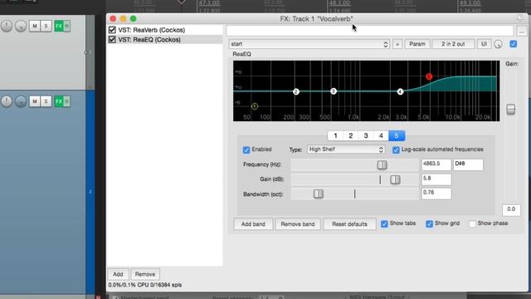This screenshot has height=299, width=531.
Task: Click Remove band button
Action: (298, 224)
